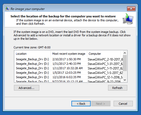Click the list scroll down arrow
141x115 pixels.
pyautogui.click(x=125, y=80)
